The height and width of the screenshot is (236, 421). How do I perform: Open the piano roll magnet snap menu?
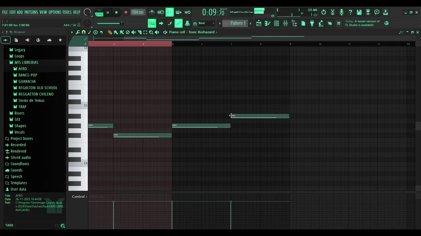click(84, 32)
